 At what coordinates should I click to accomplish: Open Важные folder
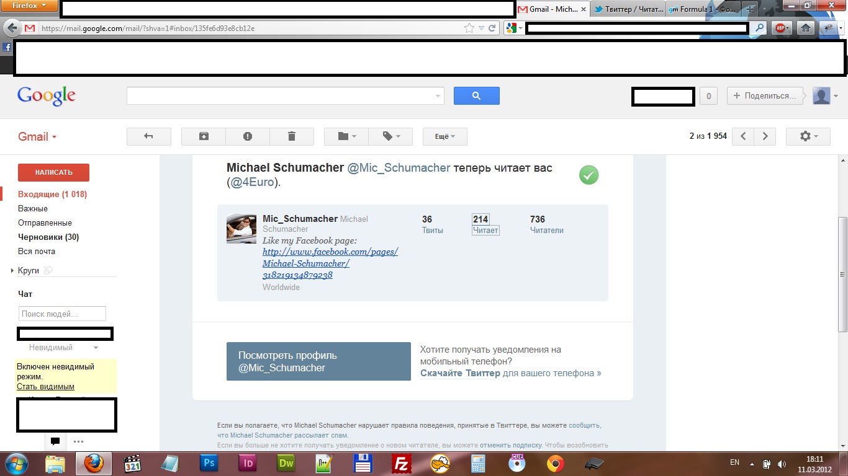(x=33, y=209)
